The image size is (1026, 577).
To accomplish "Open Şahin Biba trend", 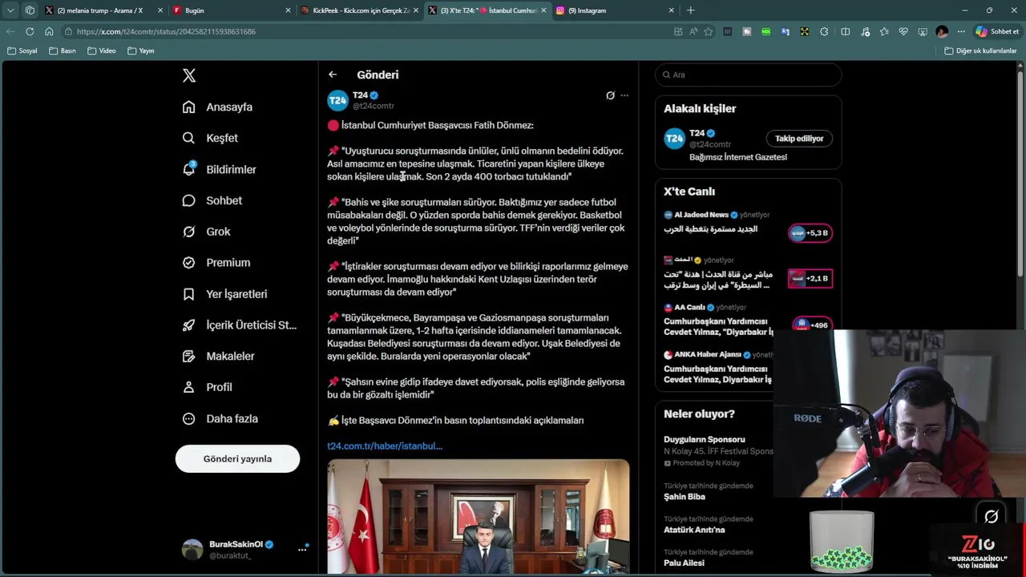I will 708,491.
